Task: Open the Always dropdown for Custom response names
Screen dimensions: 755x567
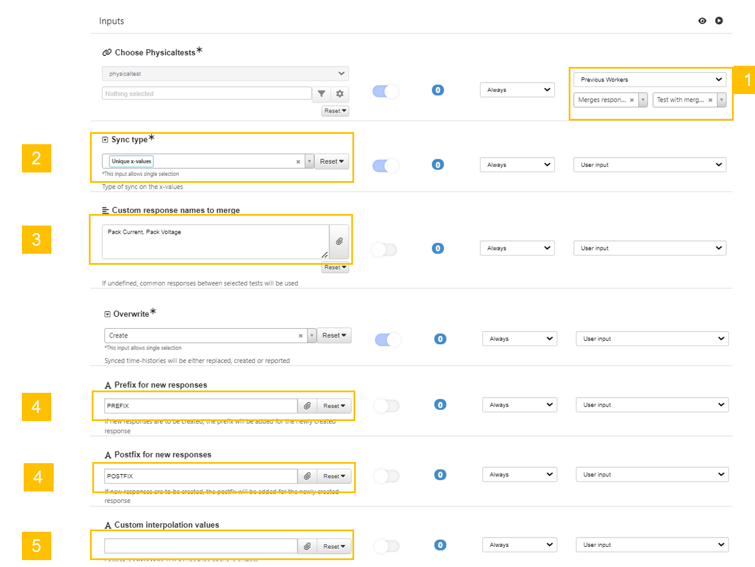Action: (517, 248)
